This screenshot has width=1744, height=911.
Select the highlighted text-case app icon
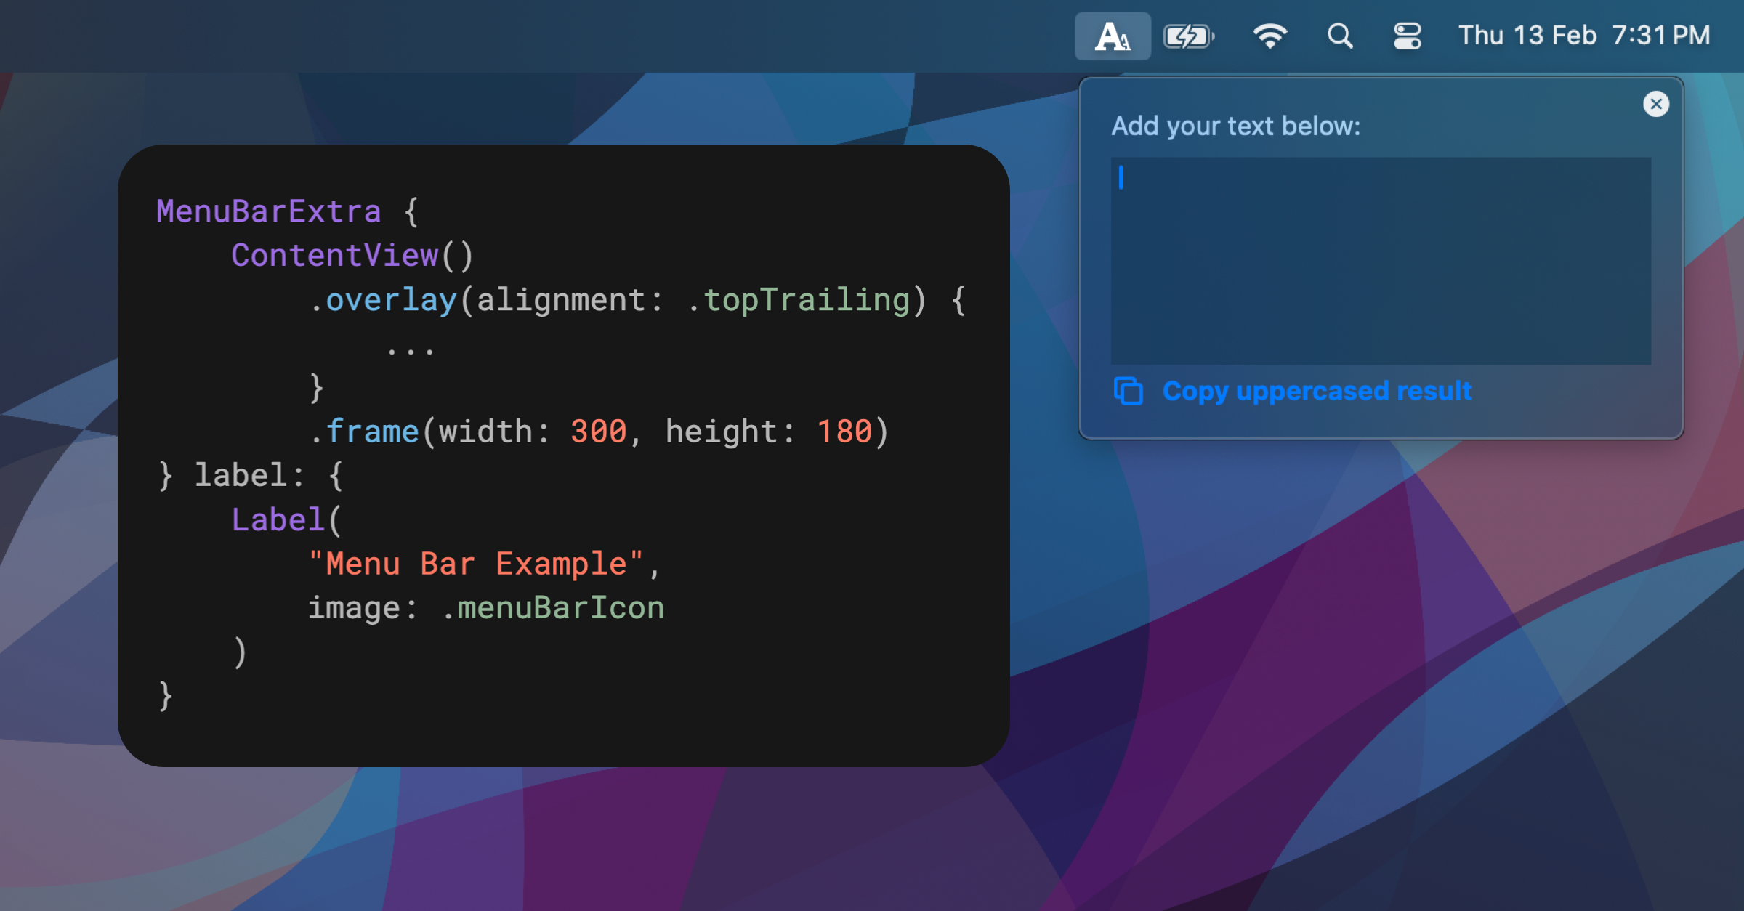click(x=1112, y=35)
